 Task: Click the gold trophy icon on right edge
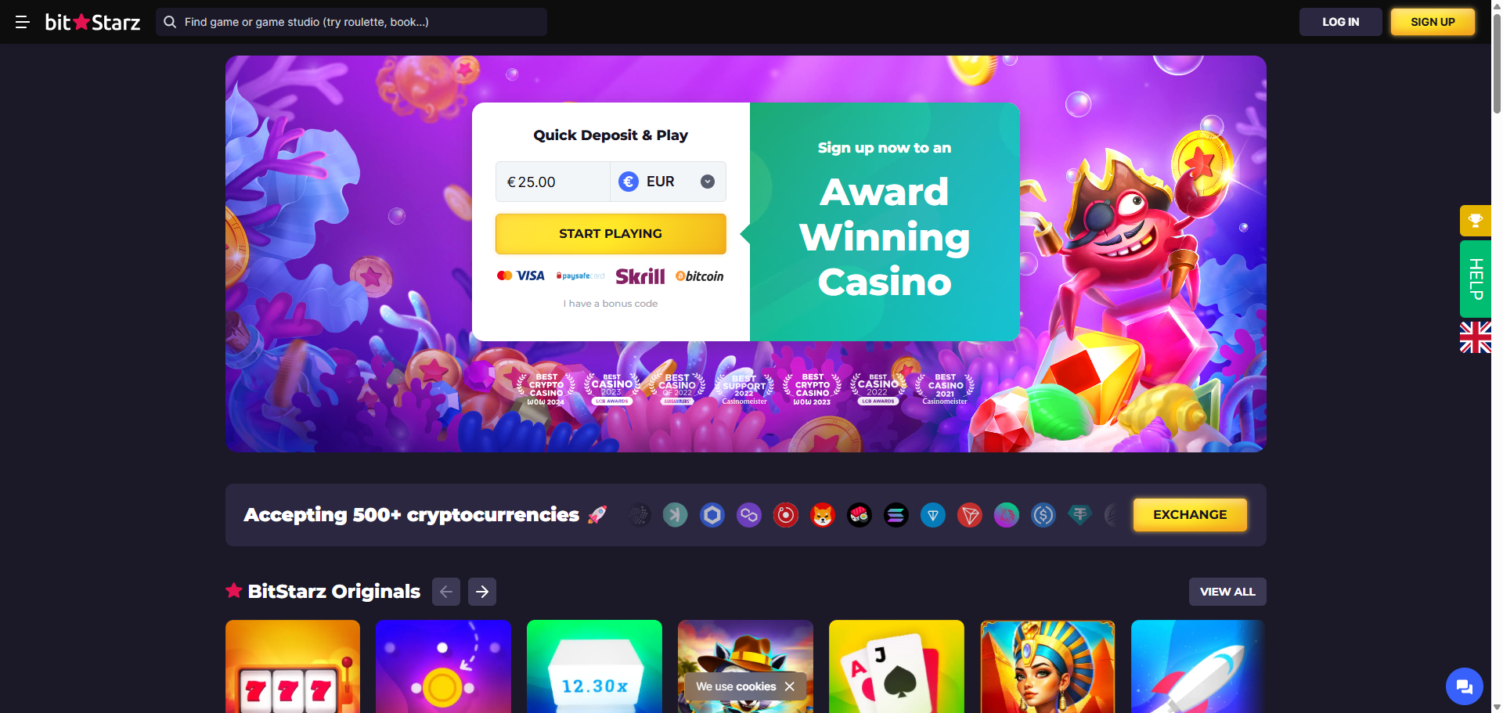(x=1475, y=221)
